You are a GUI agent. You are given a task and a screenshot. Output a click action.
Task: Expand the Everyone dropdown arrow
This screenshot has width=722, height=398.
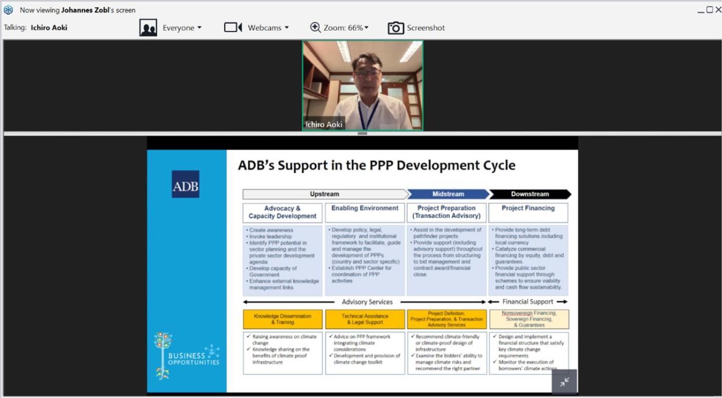(199, 28)
